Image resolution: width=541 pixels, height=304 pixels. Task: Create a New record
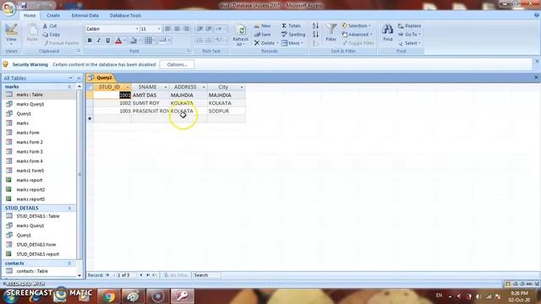pos(263,26)
